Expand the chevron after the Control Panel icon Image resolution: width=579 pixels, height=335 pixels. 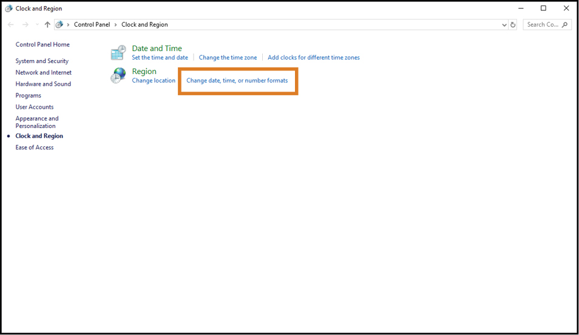point(69,25)
